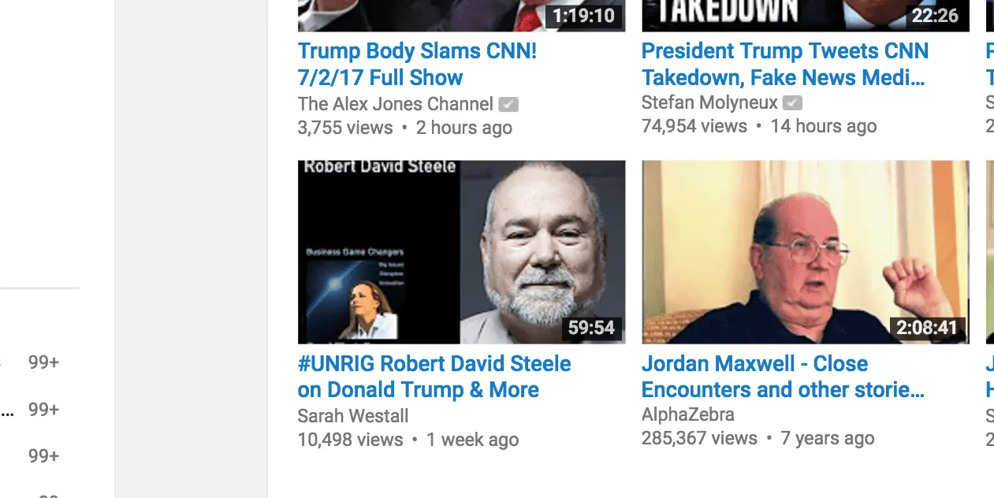Select second sidebar subscription with 99+ count

(39, 410)
